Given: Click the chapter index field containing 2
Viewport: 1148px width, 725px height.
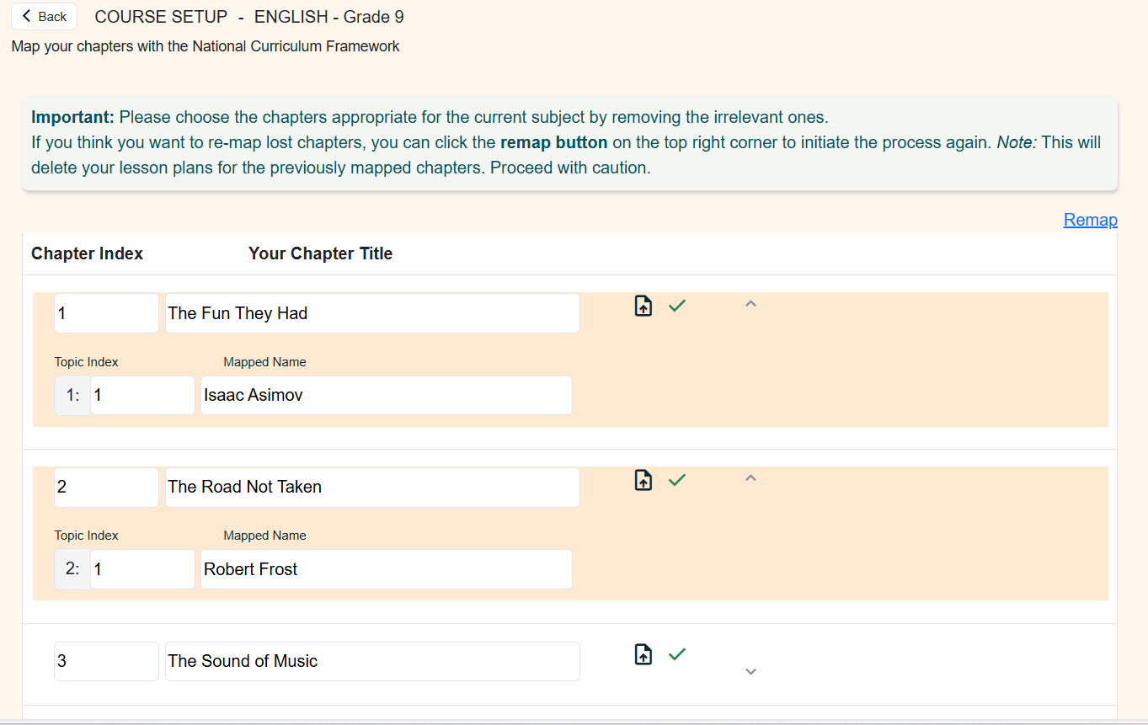Looking at the screenshot, I should point(106,487).
